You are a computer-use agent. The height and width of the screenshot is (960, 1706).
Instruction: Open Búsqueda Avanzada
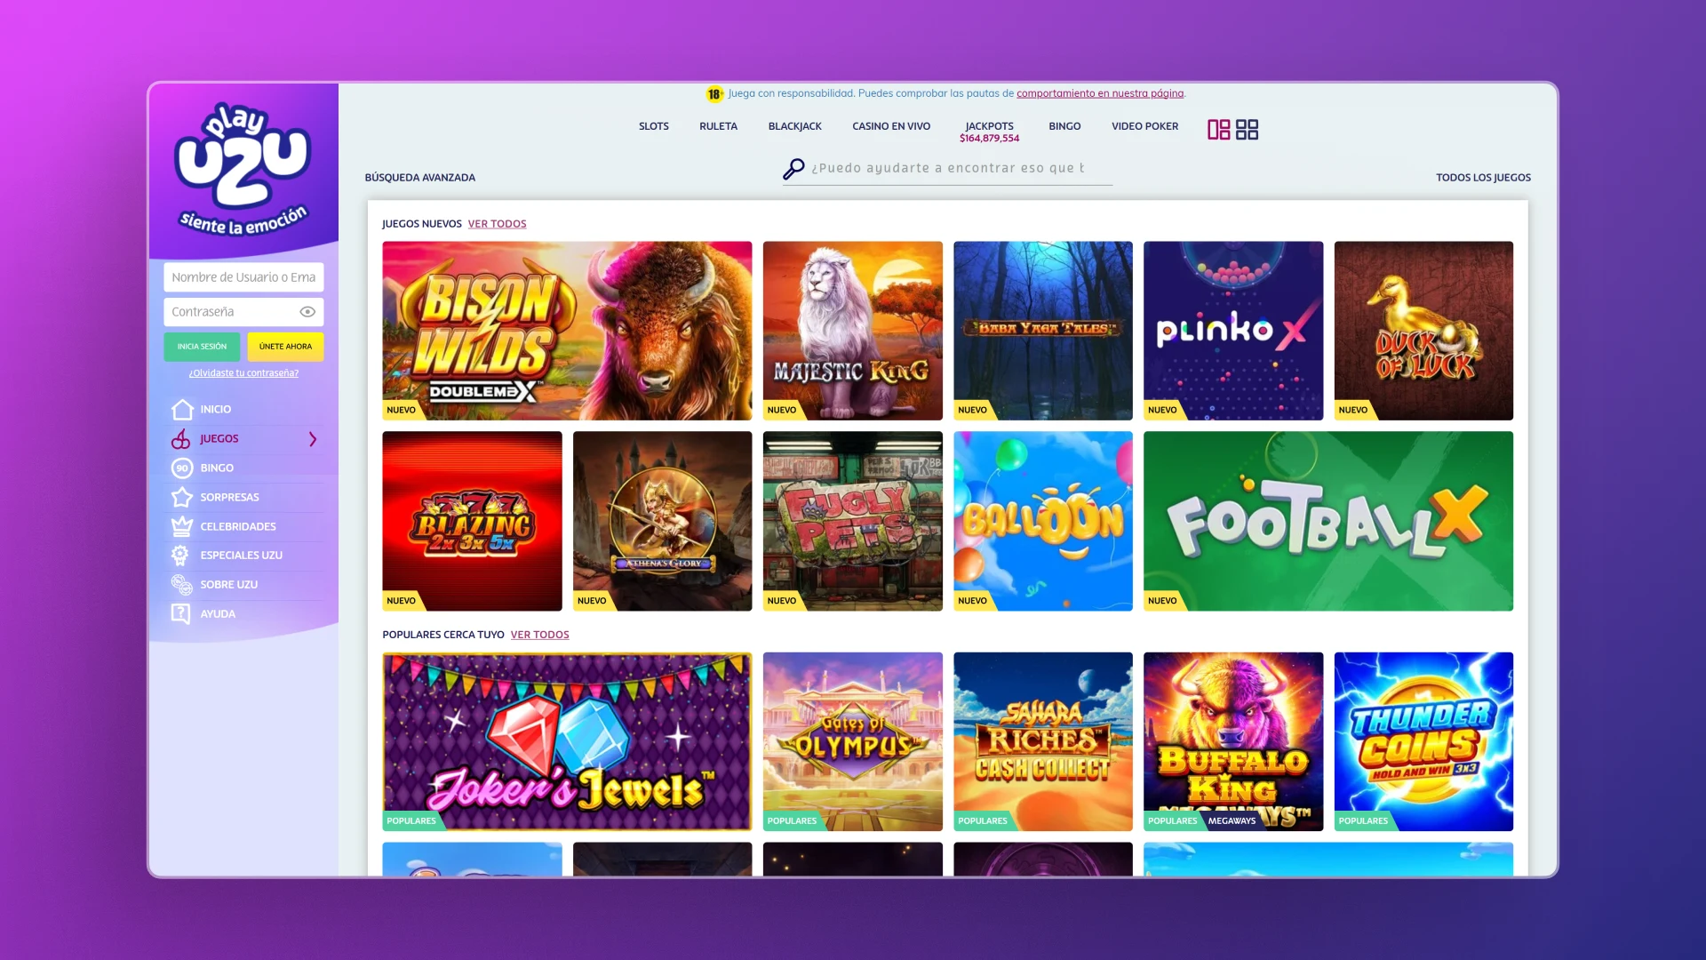click(419, 178)
